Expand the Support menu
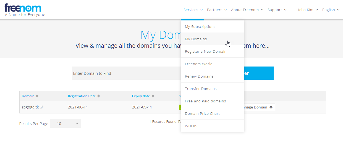Viewport: 343px width, 146px height. (x=277, y=10)
